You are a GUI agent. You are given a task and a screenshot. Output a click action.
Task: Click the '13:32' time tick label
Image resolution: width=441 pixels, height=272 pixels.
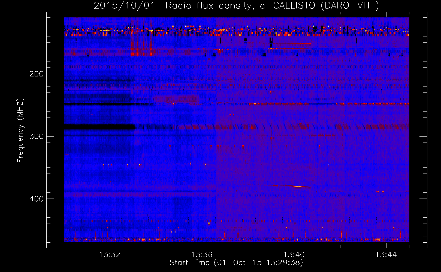110,255
